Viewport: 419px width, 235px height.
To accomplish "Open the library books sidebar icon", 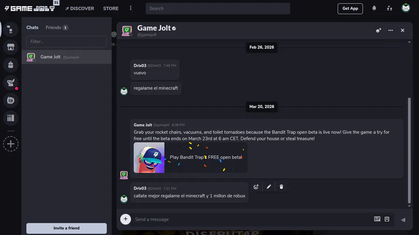I will 11,118.
